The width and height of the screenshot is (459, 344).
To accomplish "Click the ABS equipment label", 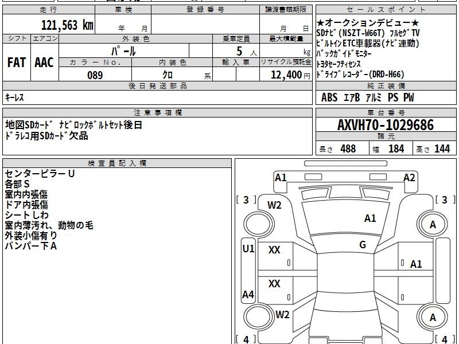I will tap(329, 97).
